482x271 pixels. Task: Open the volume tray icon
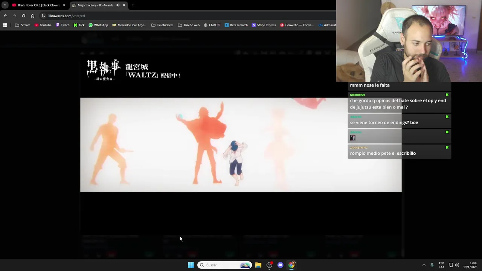pos(457,265)
